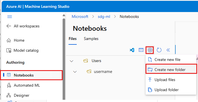The height and width of the screenshot is (102, 198).
Task: Switch to the Files tab
Action: tap(72, 39)
